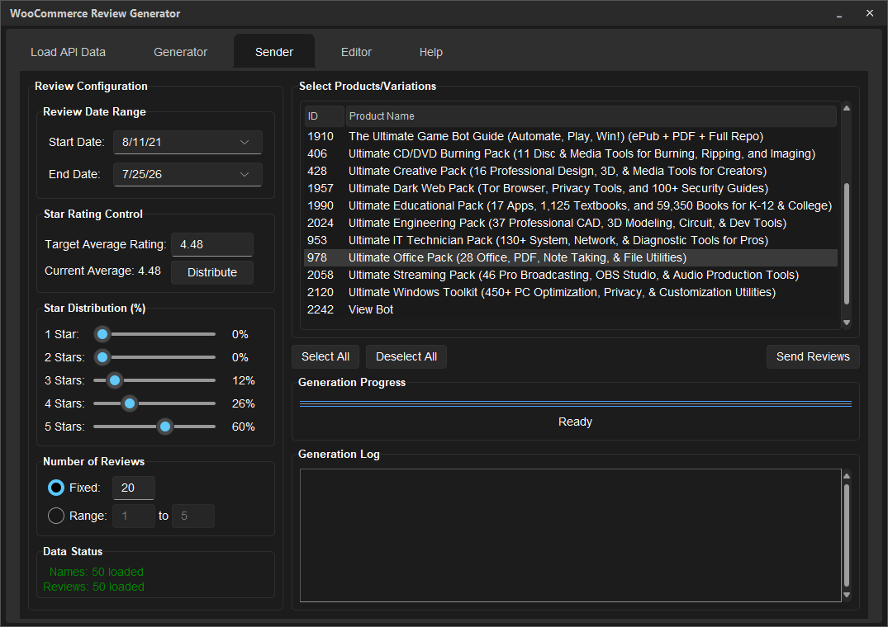
Task: Open the Help tab
Action: [x=431, y=52]
